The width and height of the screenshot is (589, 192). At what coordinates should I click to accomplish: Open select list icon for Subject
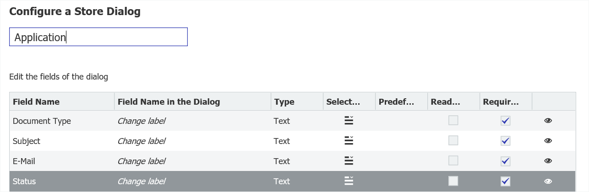coord(349,141)
